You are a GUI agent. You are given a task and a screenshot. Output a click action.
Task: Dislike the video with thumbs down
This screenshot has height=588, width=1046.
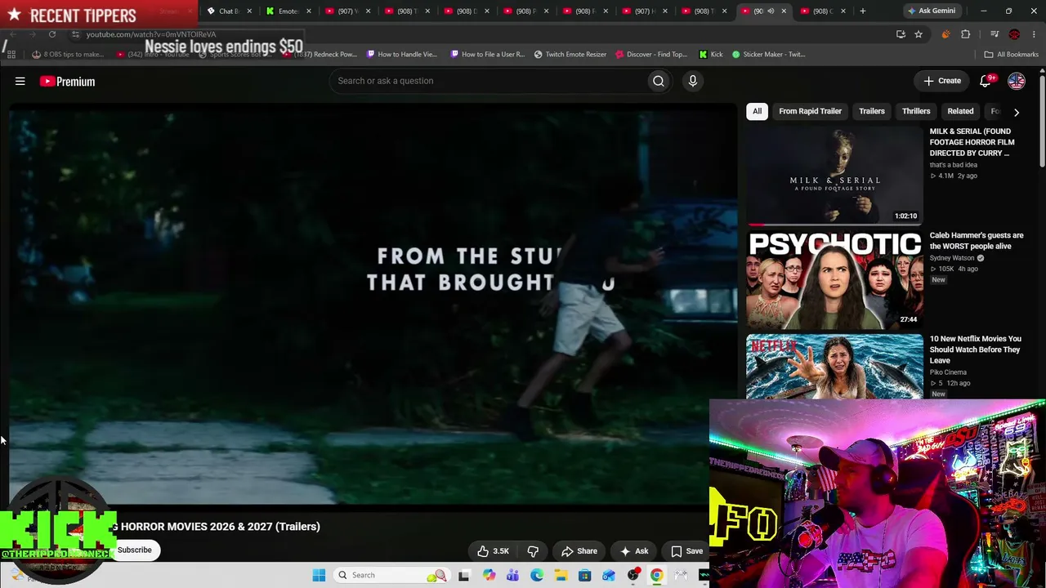533,551
